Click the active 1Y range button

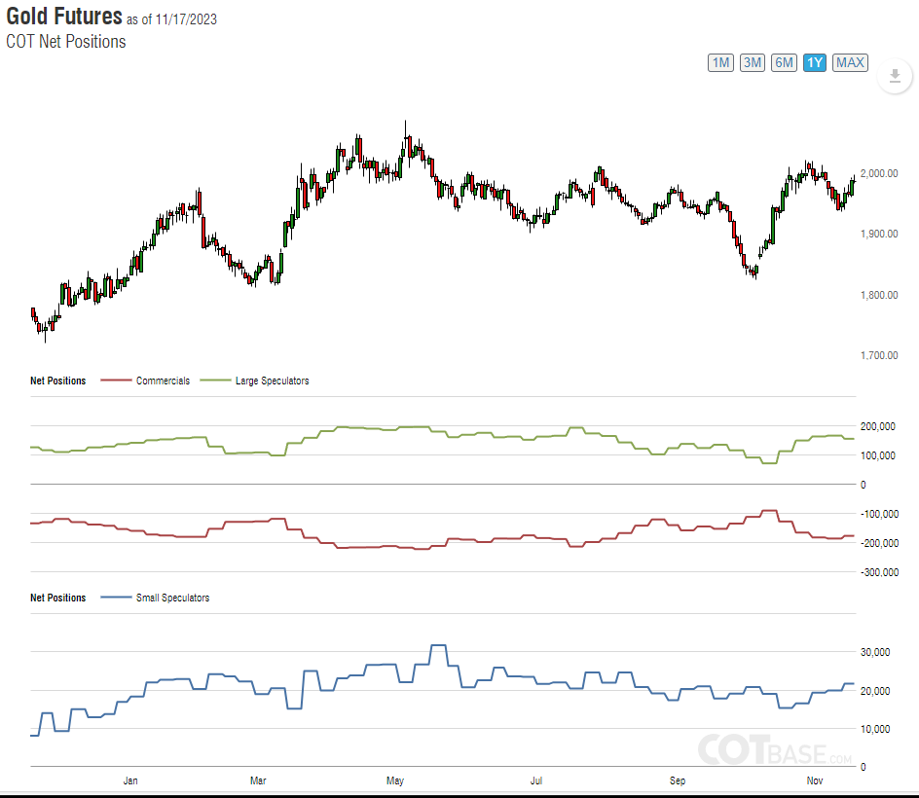point(815,63)
